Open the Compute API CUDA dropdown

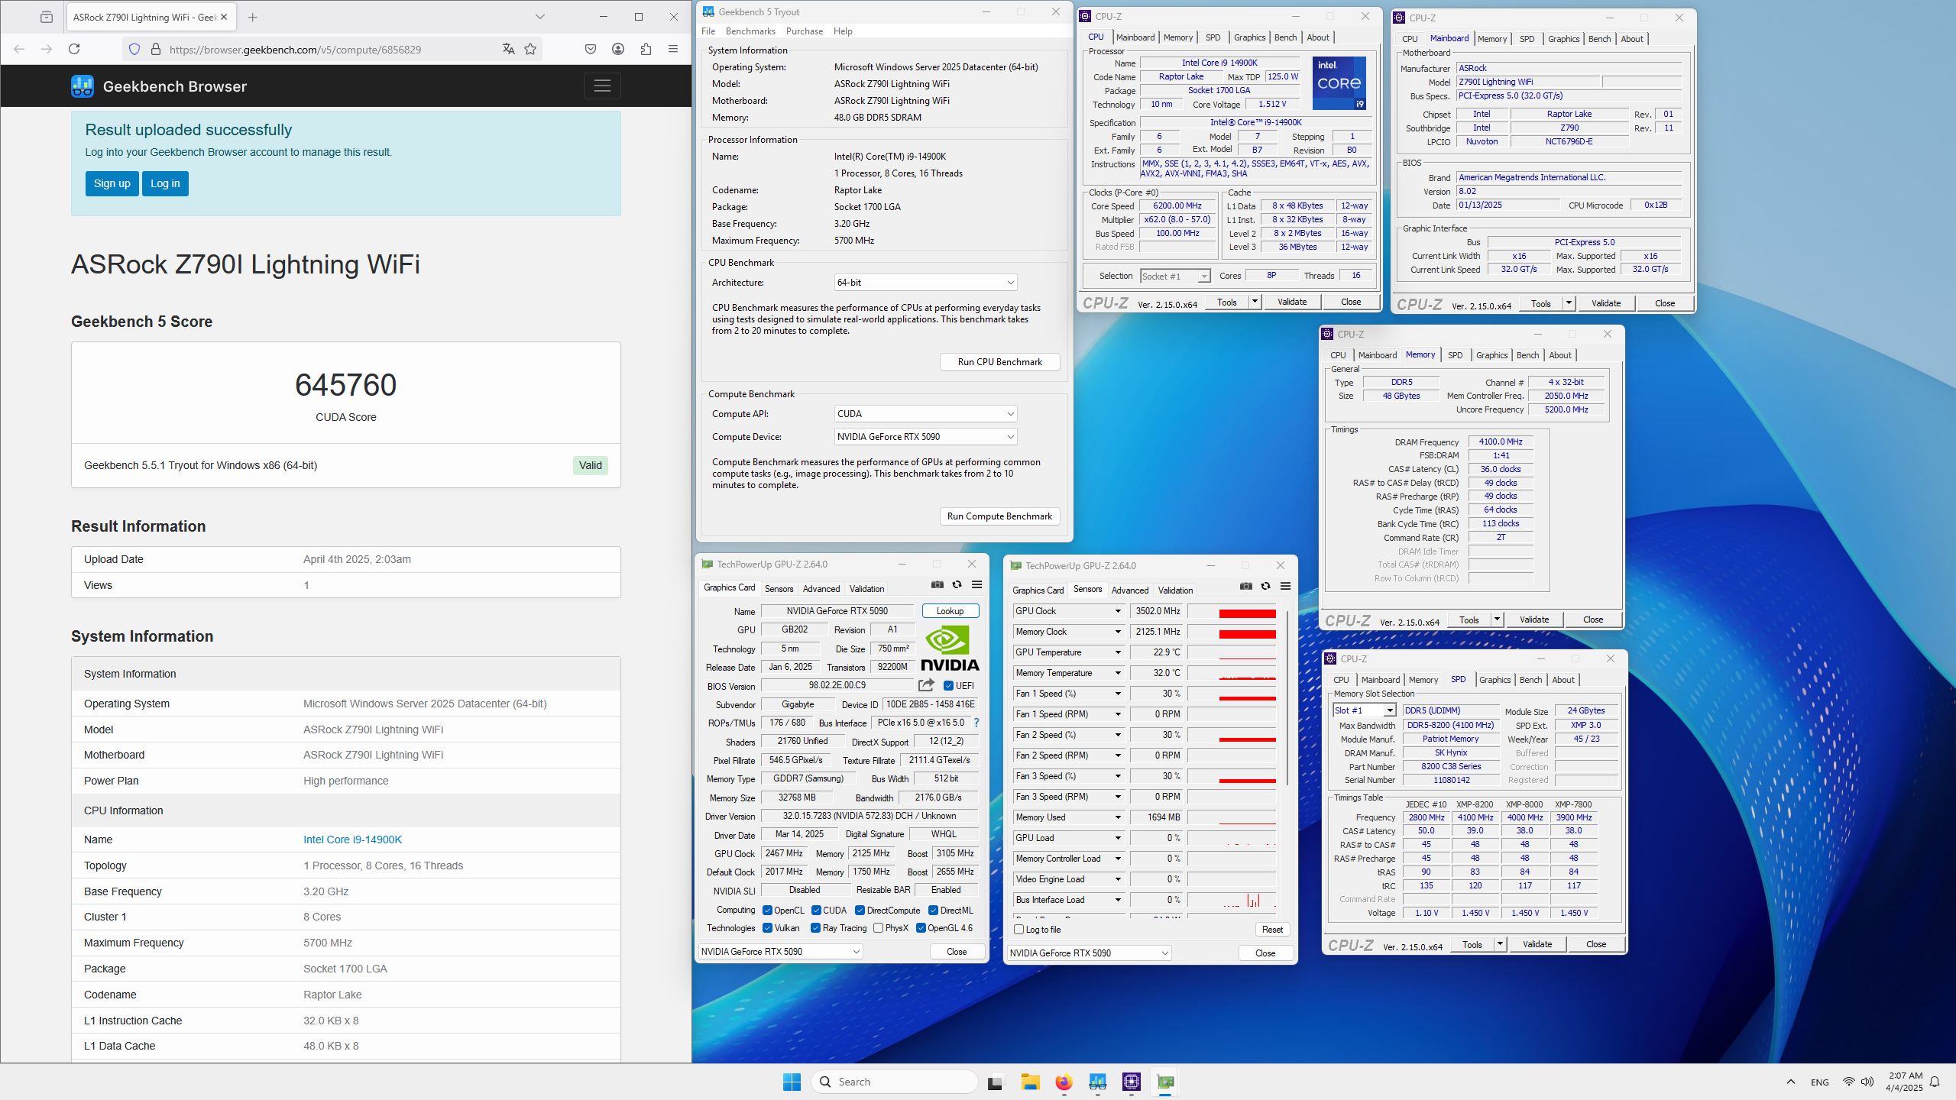pos(925,413)
